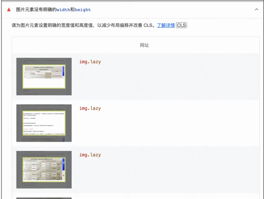Open the second img.lazy screenshot thumbnail

(44, 123)
